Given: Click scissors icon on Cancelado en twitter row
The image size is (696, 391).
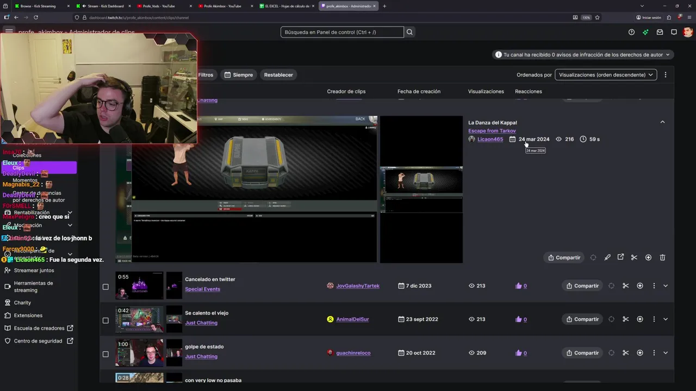Looking at the screenshot, I should (625, 286).
